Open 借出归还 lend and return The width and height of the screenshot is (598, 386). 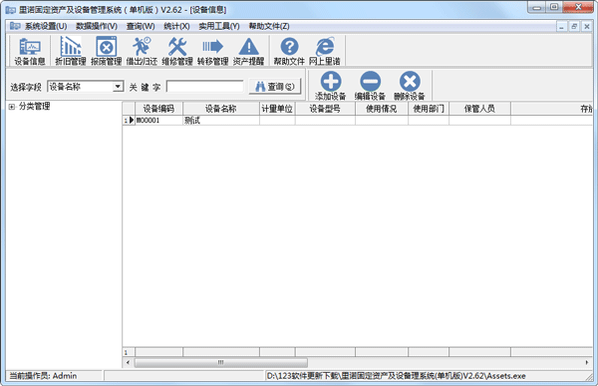pos(142,51)
